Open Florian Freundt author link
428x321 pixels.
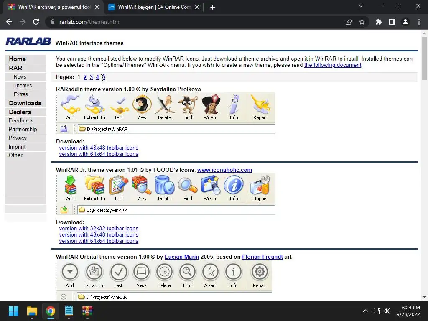[x=262, y=257]
